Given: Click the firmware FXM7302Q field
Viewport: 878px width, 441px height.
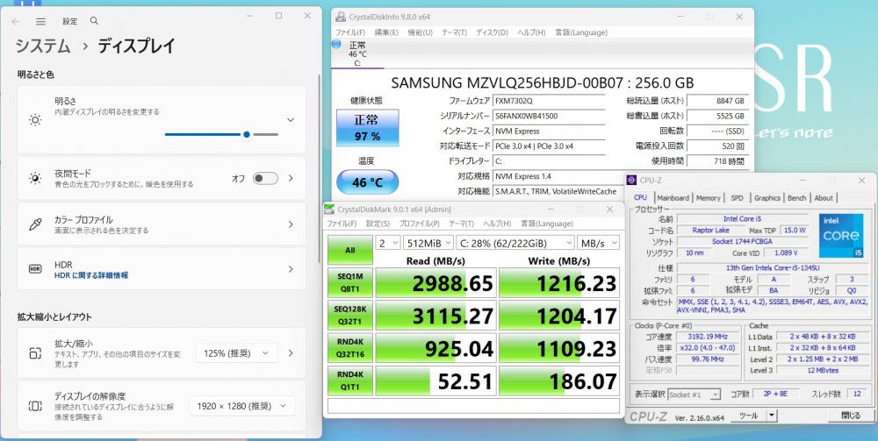Looking at the screenshot, I should tap(549, 101).
